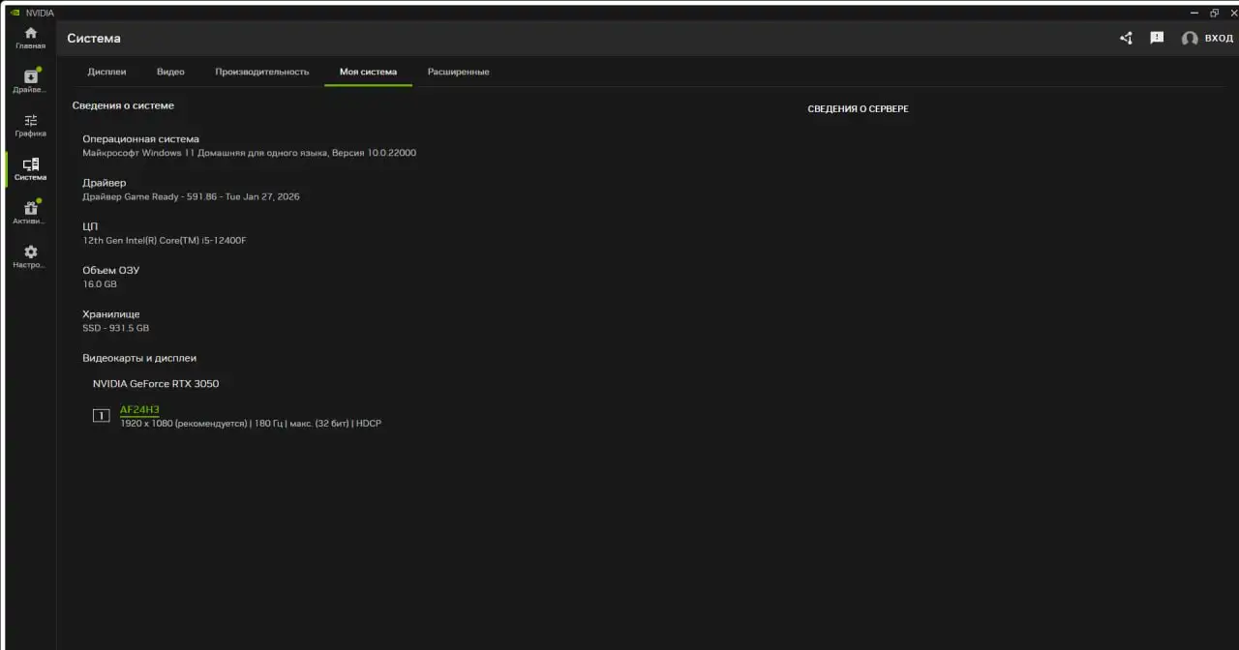This screenshot has height=650, width=1239.
Task: Open the AF24H3 display link
Action: pos(139,409)
